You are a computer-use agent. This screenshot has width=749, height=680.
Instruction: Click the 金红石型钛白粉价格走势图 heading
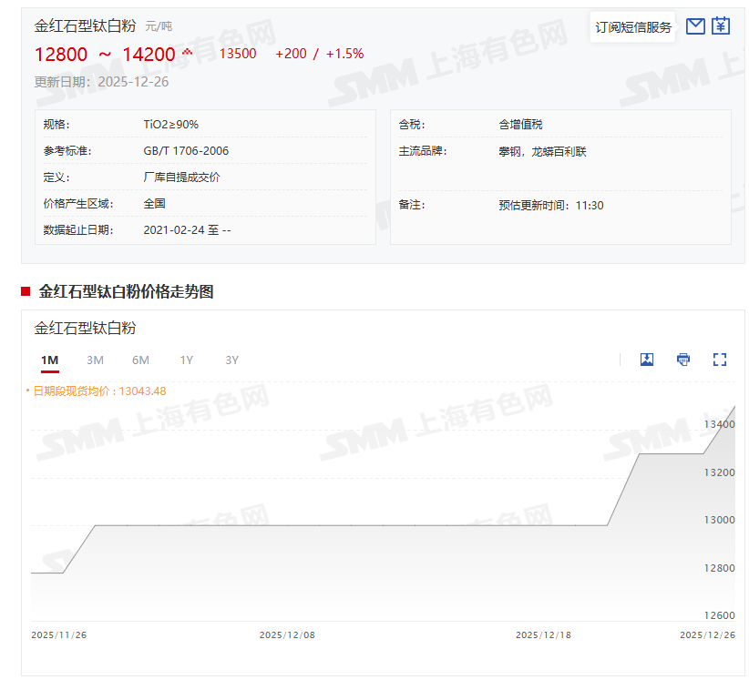coord(126,291)
